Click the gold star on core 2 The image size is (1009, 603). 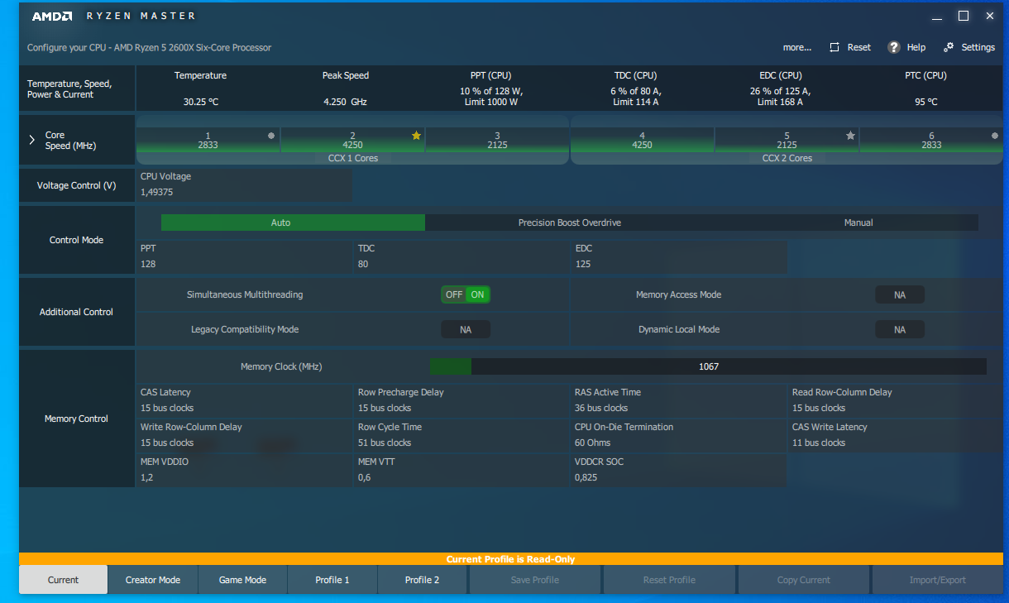tap(416, 136)
